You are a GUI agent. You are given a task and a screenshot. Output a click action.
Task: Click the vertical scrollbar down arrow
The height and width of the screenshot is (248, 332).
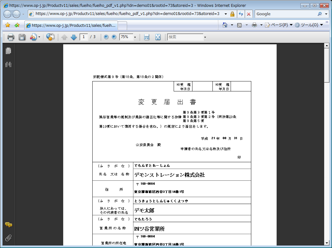click(x=327, y=243)
